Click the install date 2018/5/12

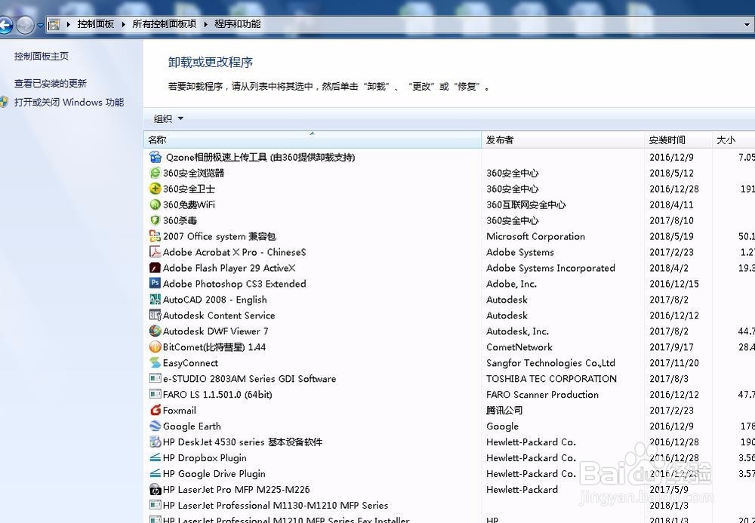coord(671,173)
